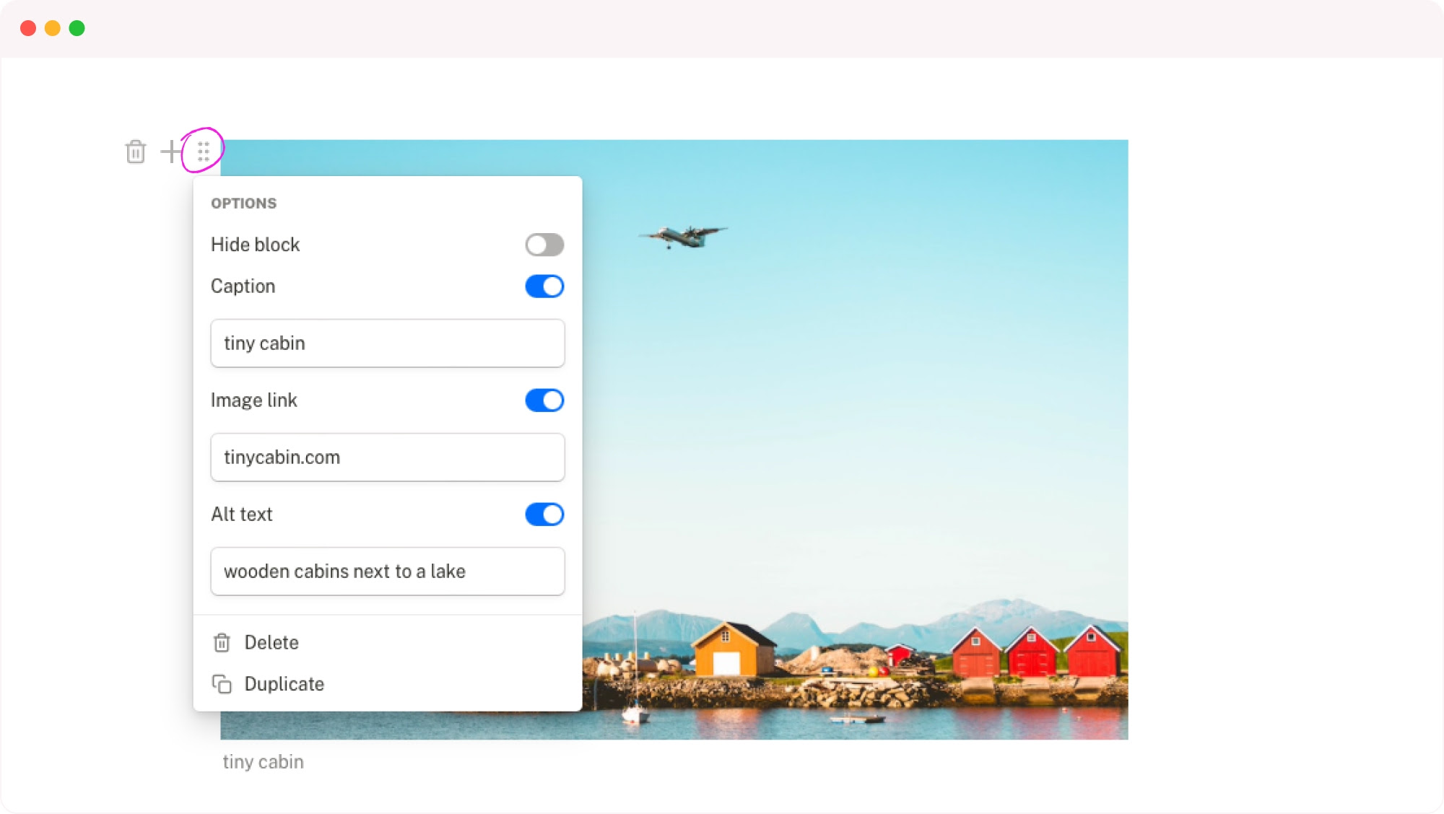Choose Duplicate from the options menu

point(284,684)
